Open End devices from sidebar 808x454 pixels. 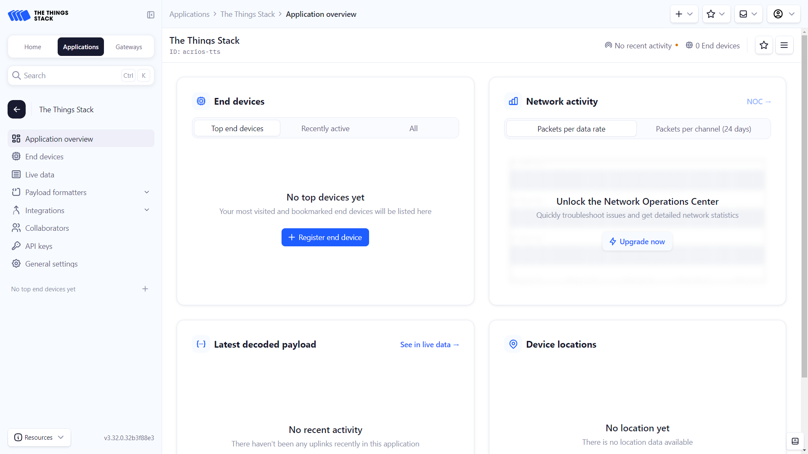(44, 156)
